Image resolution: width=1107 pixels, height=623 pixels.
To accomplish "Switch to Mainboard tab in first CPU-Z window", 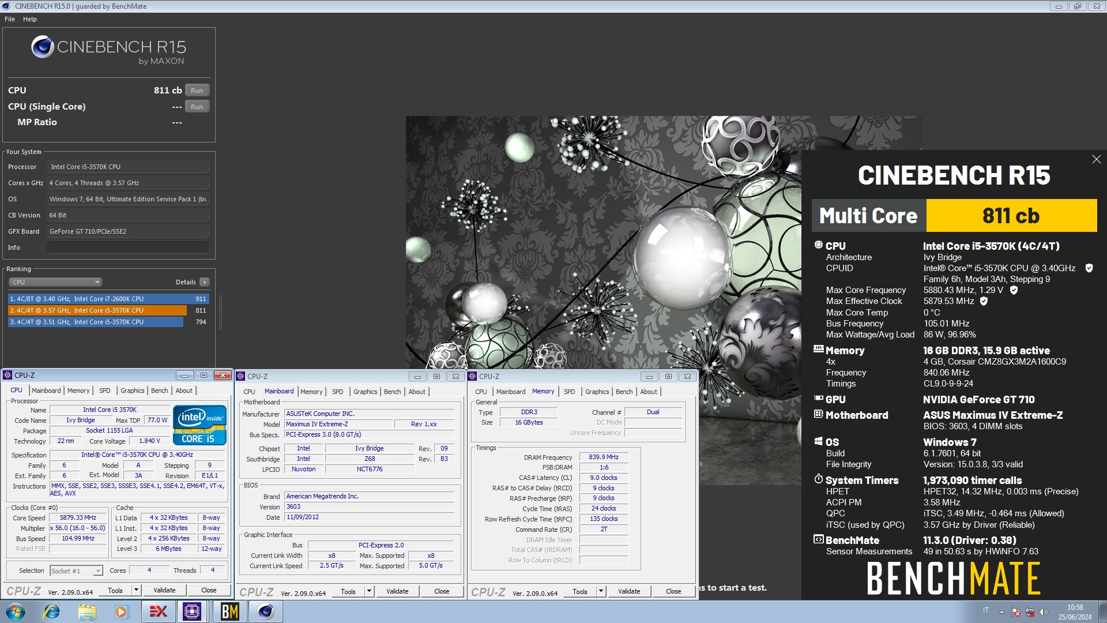I will pos(46,391).
